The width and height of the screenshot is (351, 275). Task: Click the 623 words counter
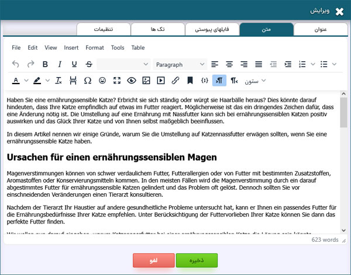click(325, 240)
